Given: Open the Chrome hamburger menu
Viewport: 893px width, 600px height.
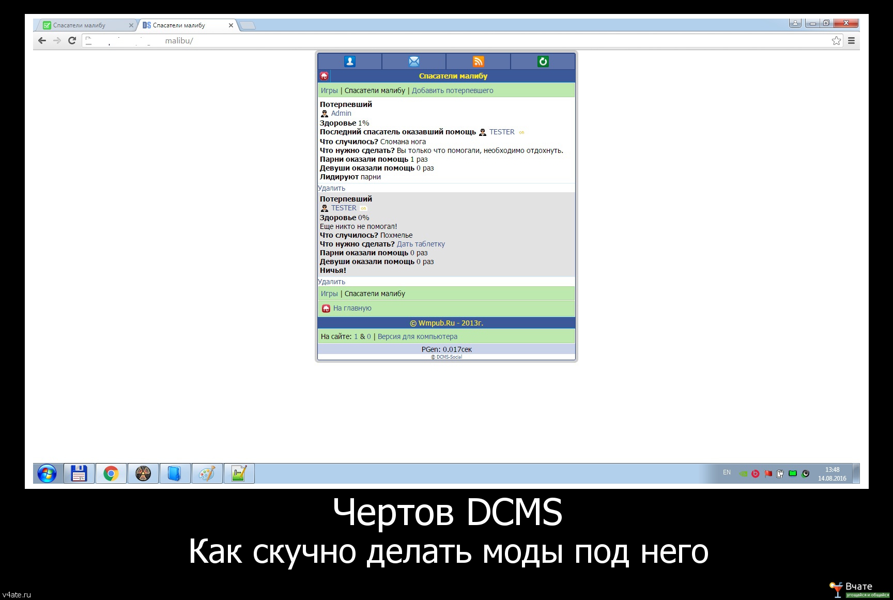Looking at the screenshot, I should 851,41.
